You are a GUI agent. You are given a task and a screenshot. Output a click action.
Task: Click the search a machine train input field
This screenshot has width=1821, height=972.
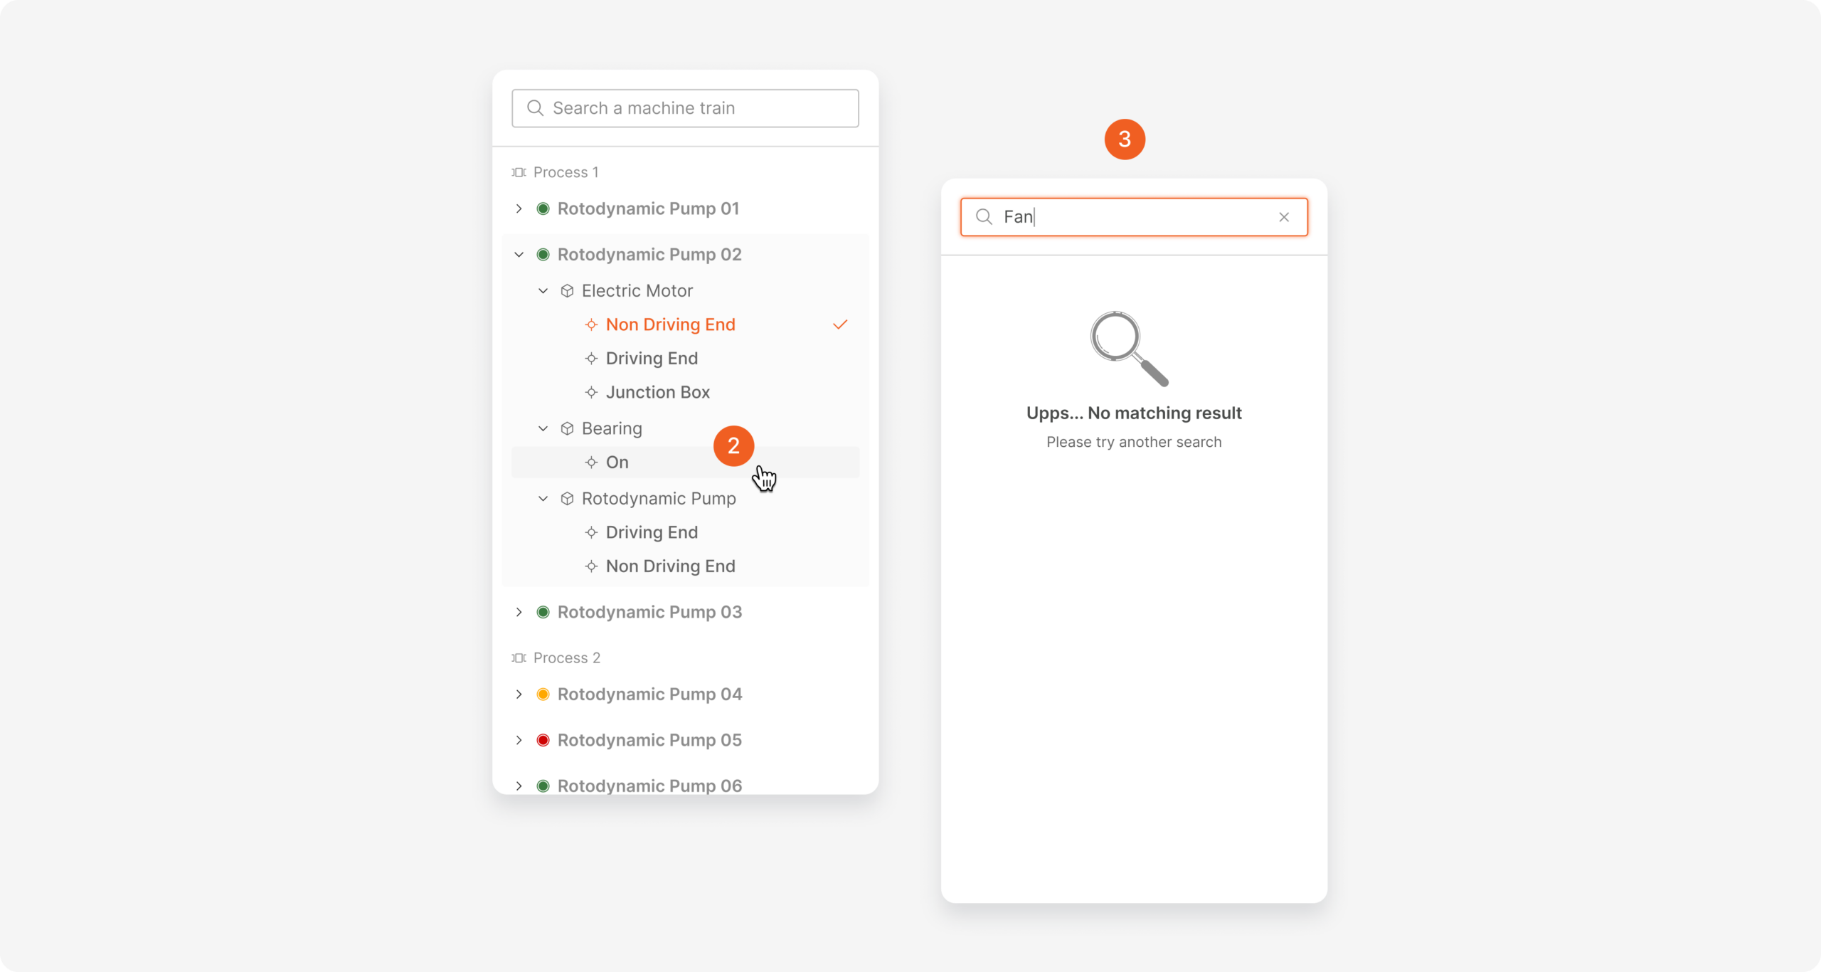tap(686, 108)
